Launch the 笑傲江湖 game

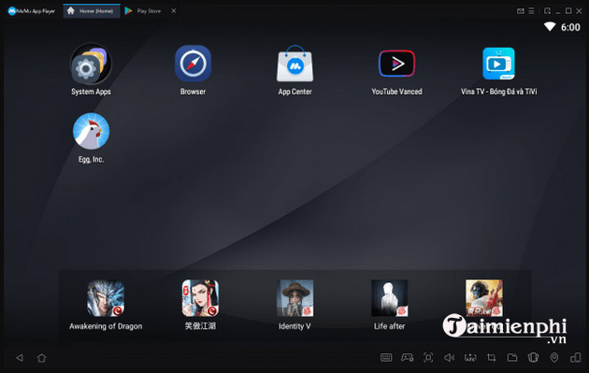(200, 298)
